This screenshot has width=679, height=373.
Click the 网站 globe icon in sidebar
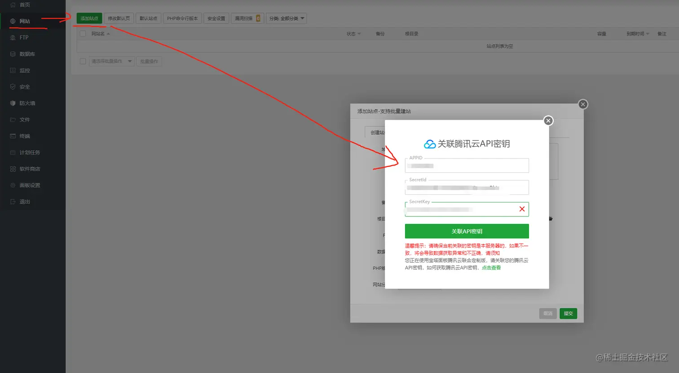point(13,21)
